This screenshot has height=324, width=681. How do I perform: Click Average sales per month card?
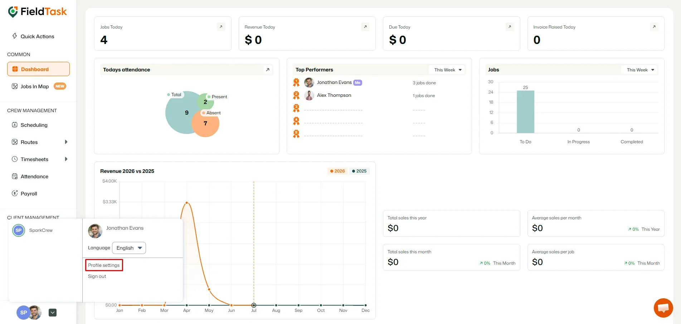coord(596,223)
